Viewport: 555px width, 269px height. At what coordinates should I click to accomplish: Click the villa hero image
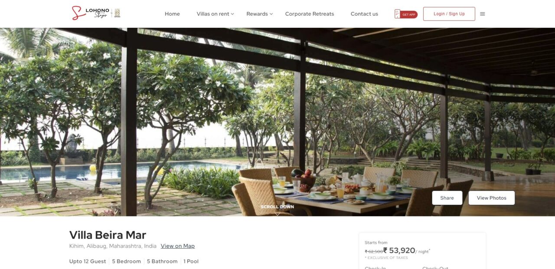(x=277, y=122)
